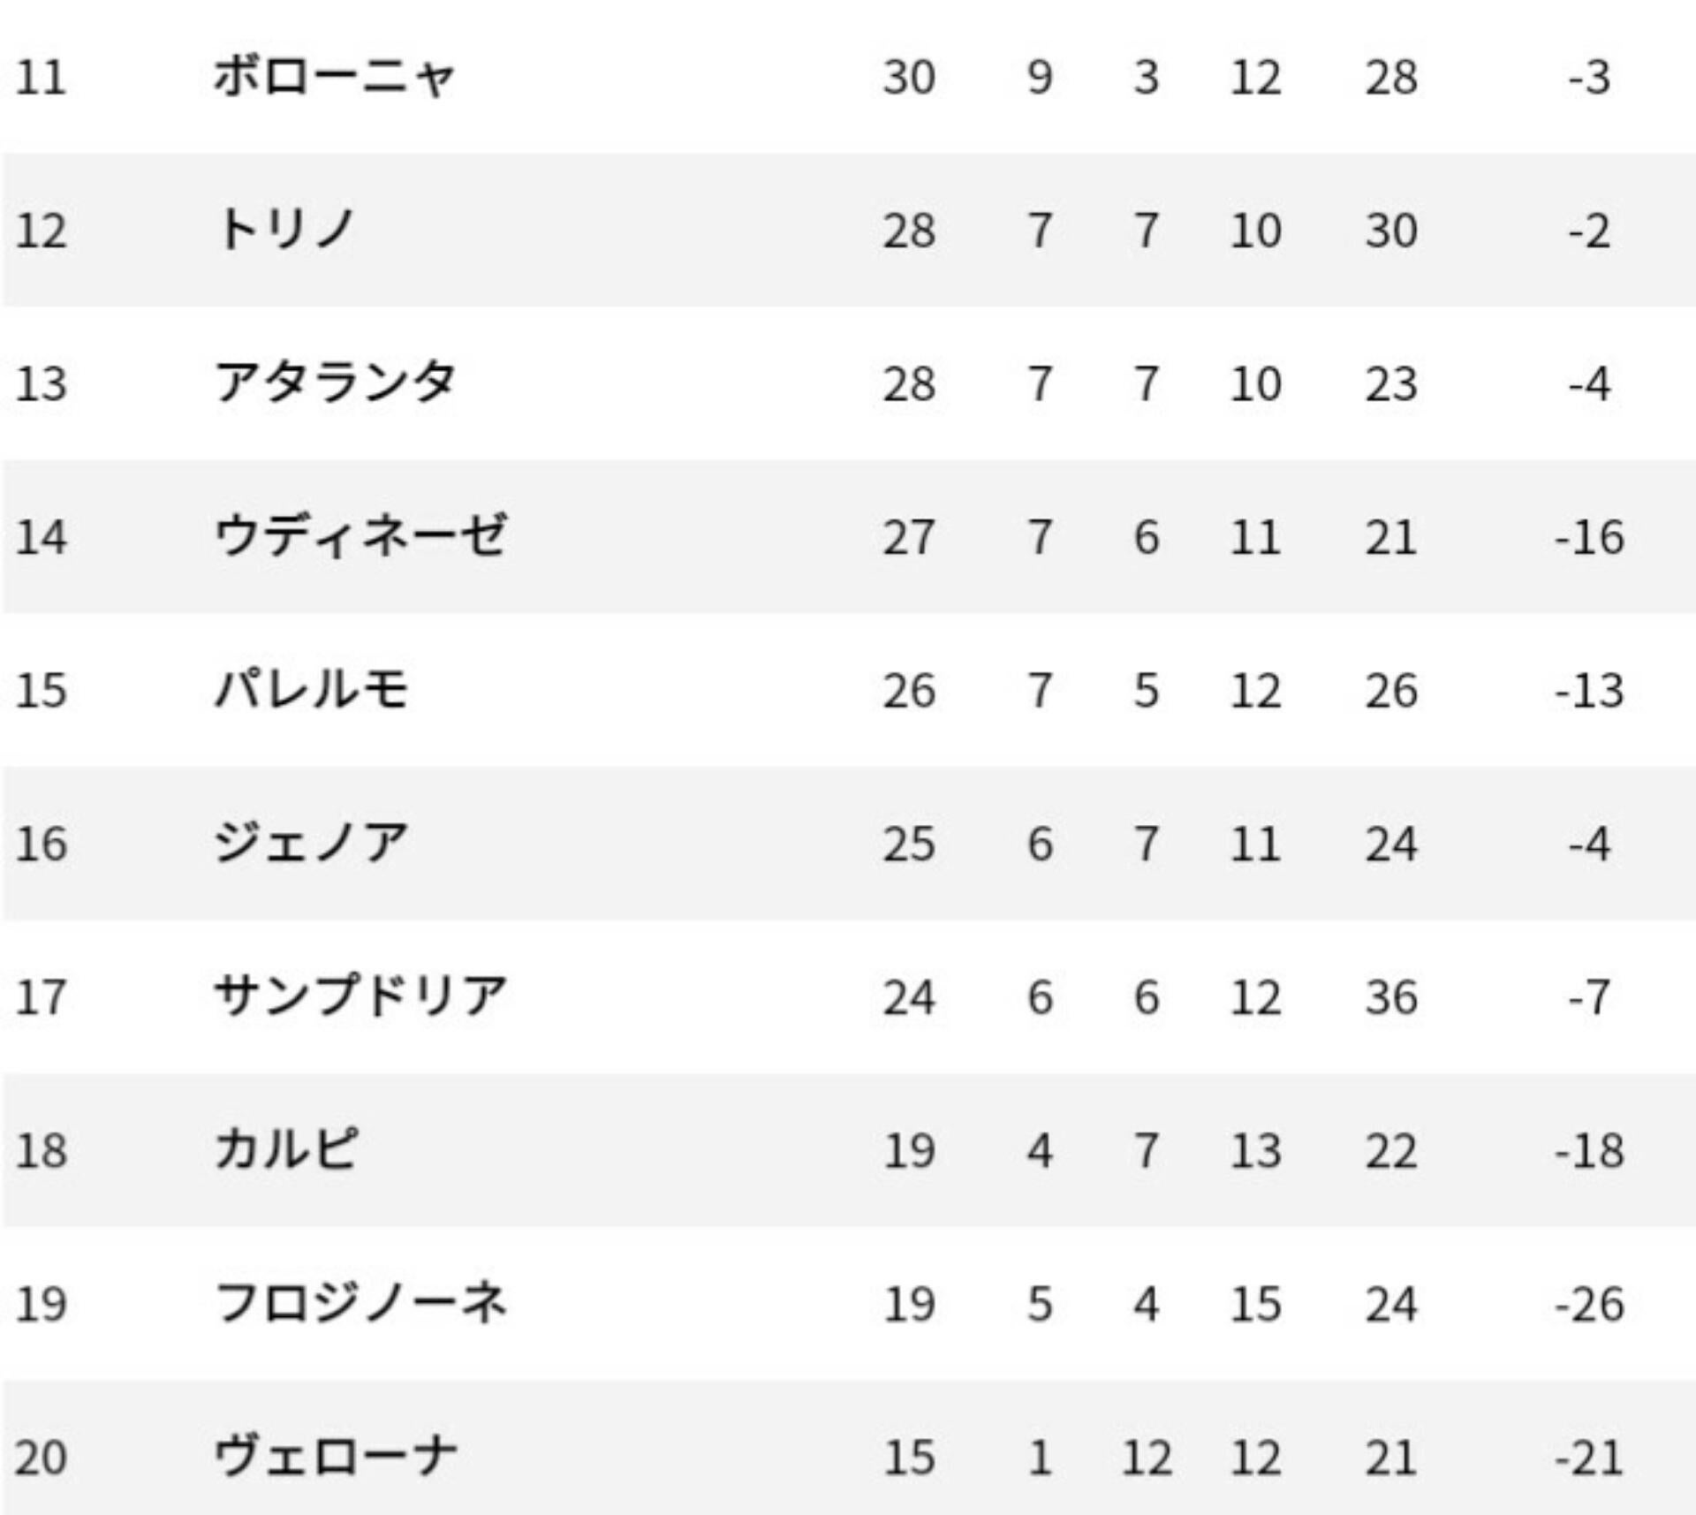Select the フロジノーネ team name
Screen dimensions: 1696x1515
pos(360,1303)
